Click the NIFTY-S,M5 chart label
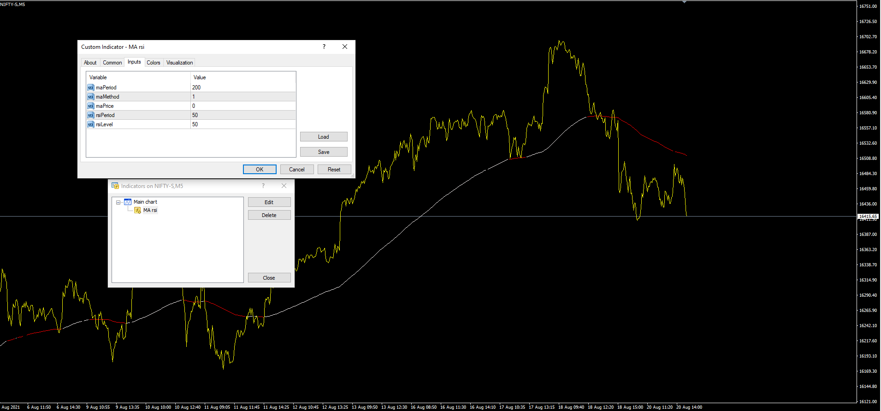 [x=13, y=5]
